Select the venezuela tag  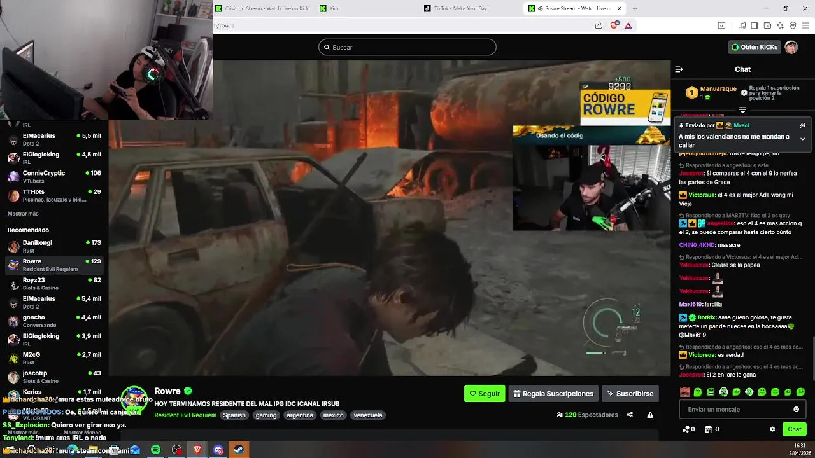click(368, 415)
